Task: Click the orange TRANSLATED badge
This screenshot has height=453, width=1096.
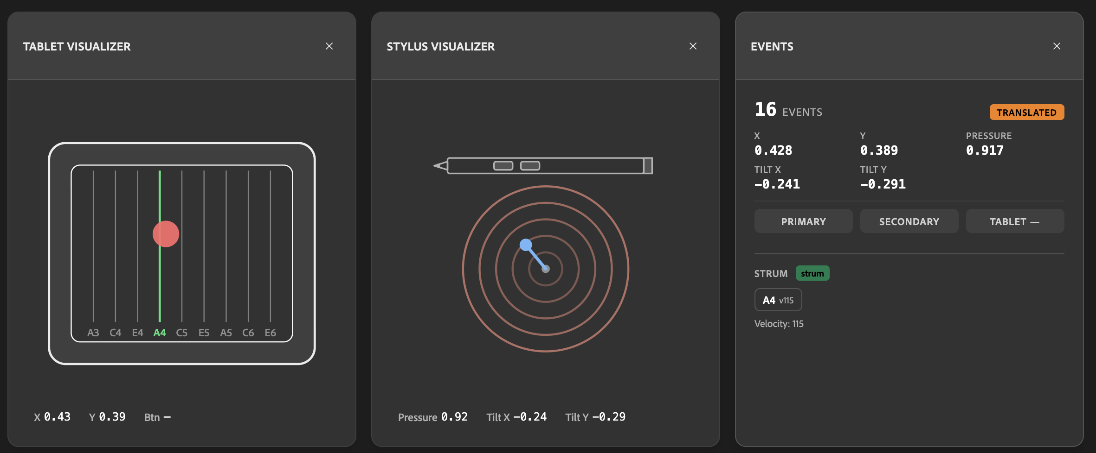Action: [x=1026, y=112]
